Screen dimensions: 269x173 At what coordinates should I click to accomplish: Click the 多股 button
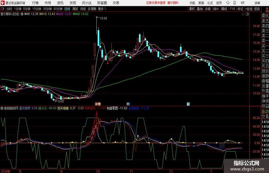pos(208,9)
